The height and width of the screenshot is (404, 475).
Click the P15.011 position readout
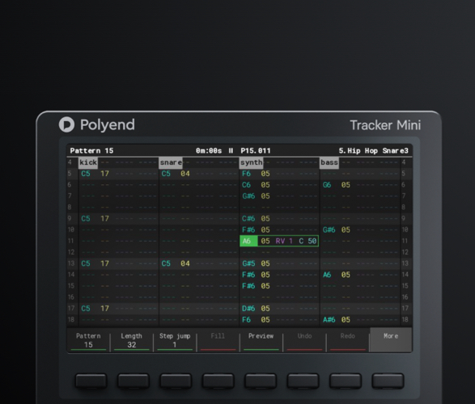pos(256,150)
